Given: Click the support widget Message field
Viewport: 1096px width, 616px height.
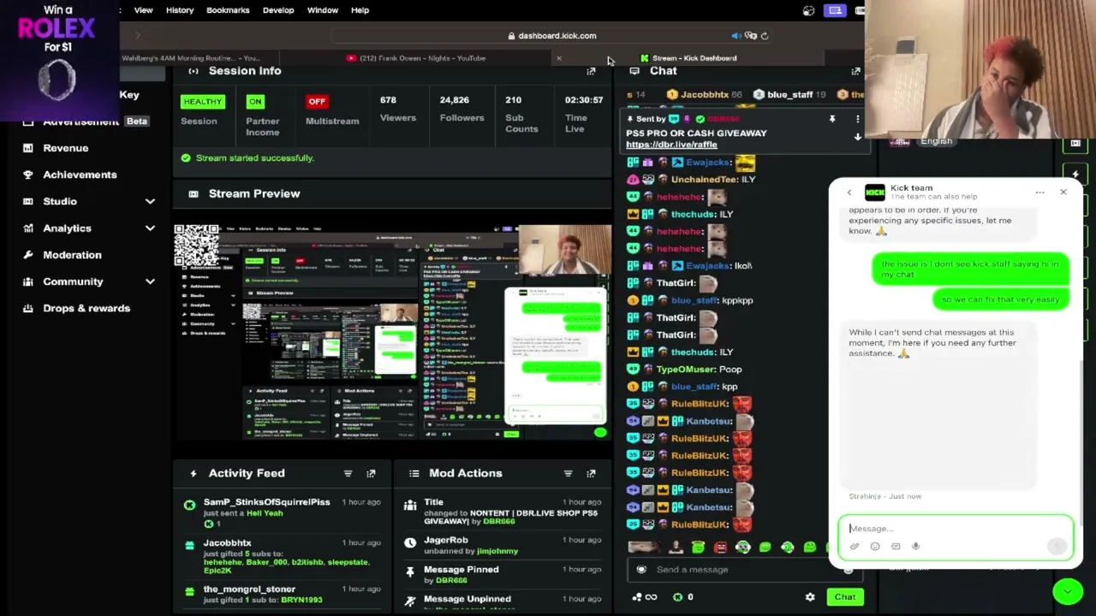Looking at the screenshot, I should [x=955, y=529].
